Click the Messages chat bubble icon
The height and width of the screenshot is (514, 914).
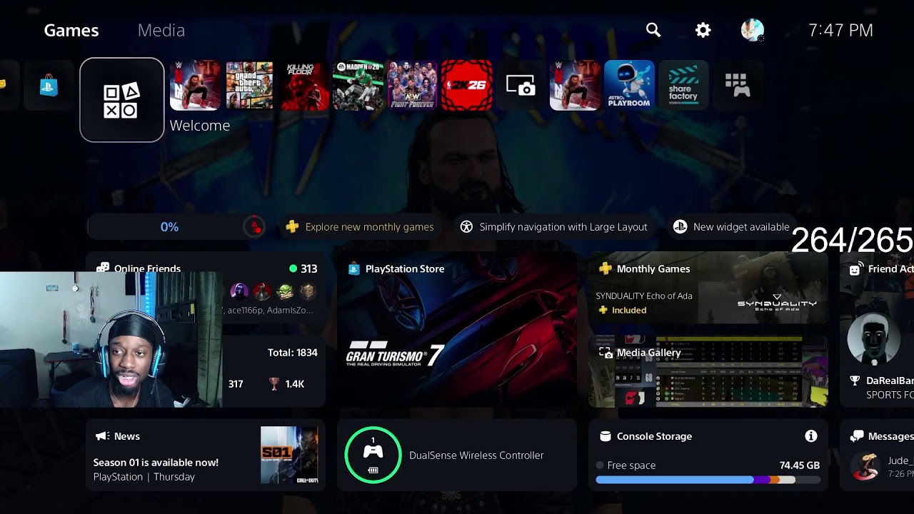coord(857,436)
